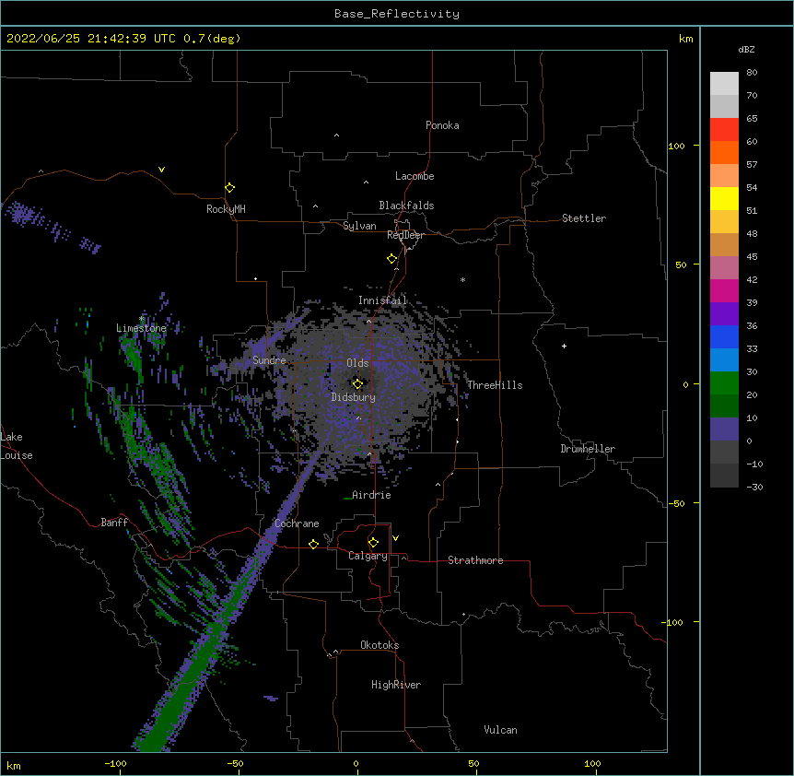Click the Banff town label
Image resolution: width=794 pixels, height=776 pixels.
tap(114, 523)
